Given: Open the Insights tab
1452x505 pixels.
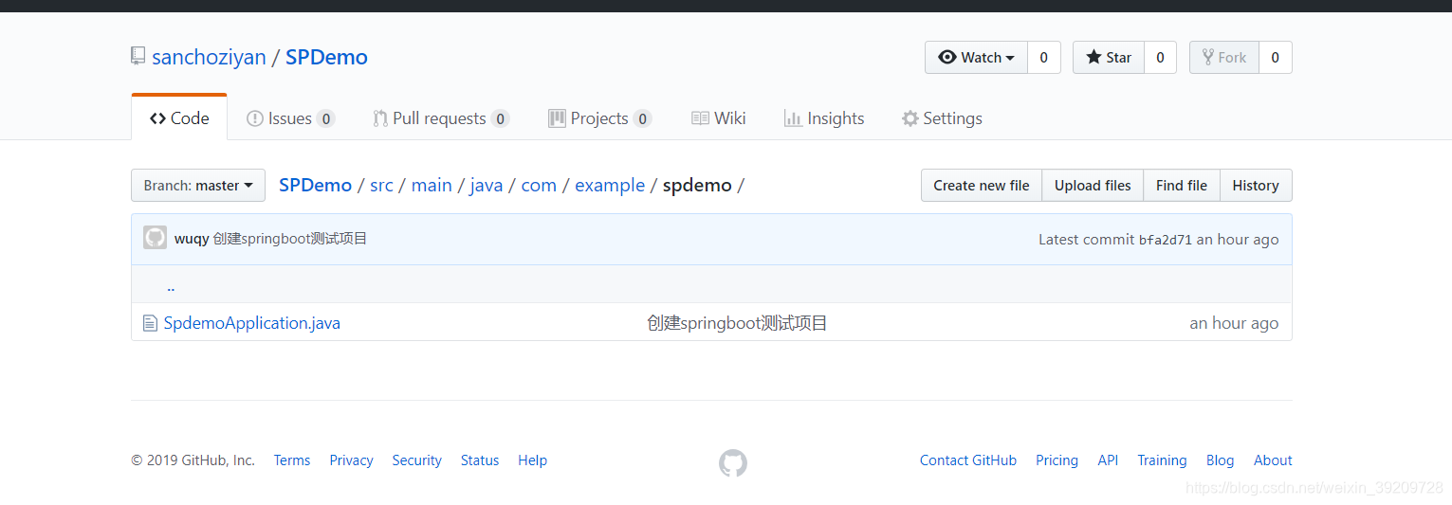Looking at the screenshot, I should pyautogui.click(x=824, y=118).
